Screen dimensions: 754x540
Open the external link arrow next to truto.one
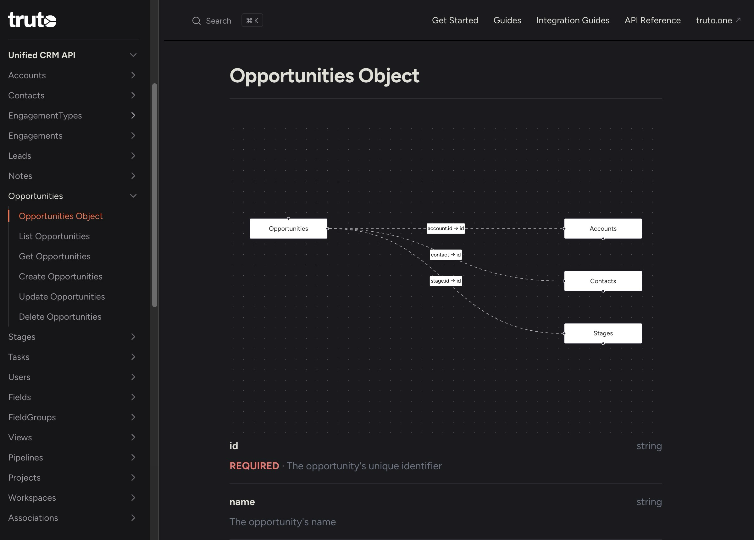pyautogui.click(x=738, y=20)
